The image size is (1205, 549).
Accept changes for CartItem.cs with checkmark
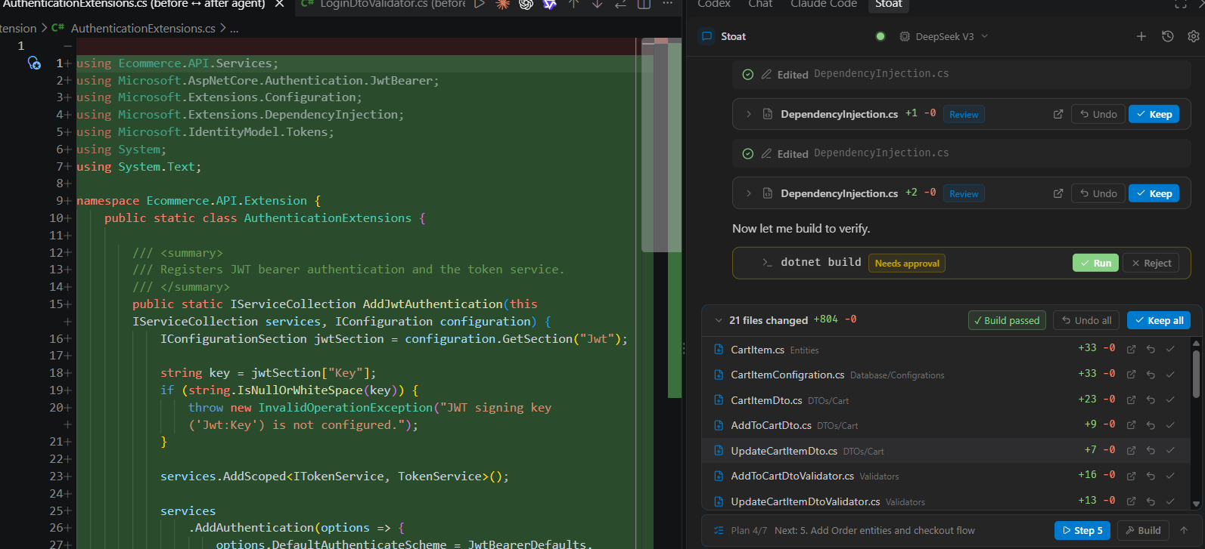[x=1170, y=349]
